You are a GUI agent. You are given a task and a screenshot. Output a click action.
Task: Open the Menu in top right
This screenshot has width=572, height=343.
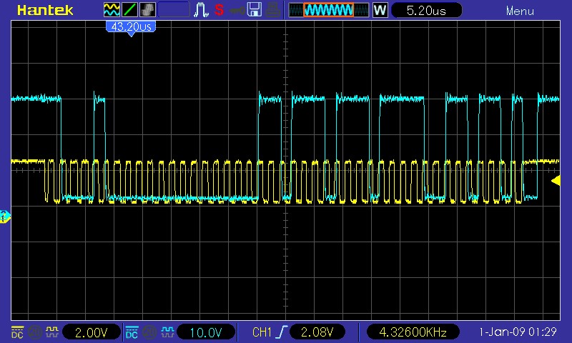pyautogui.click(x=520, y=11)
